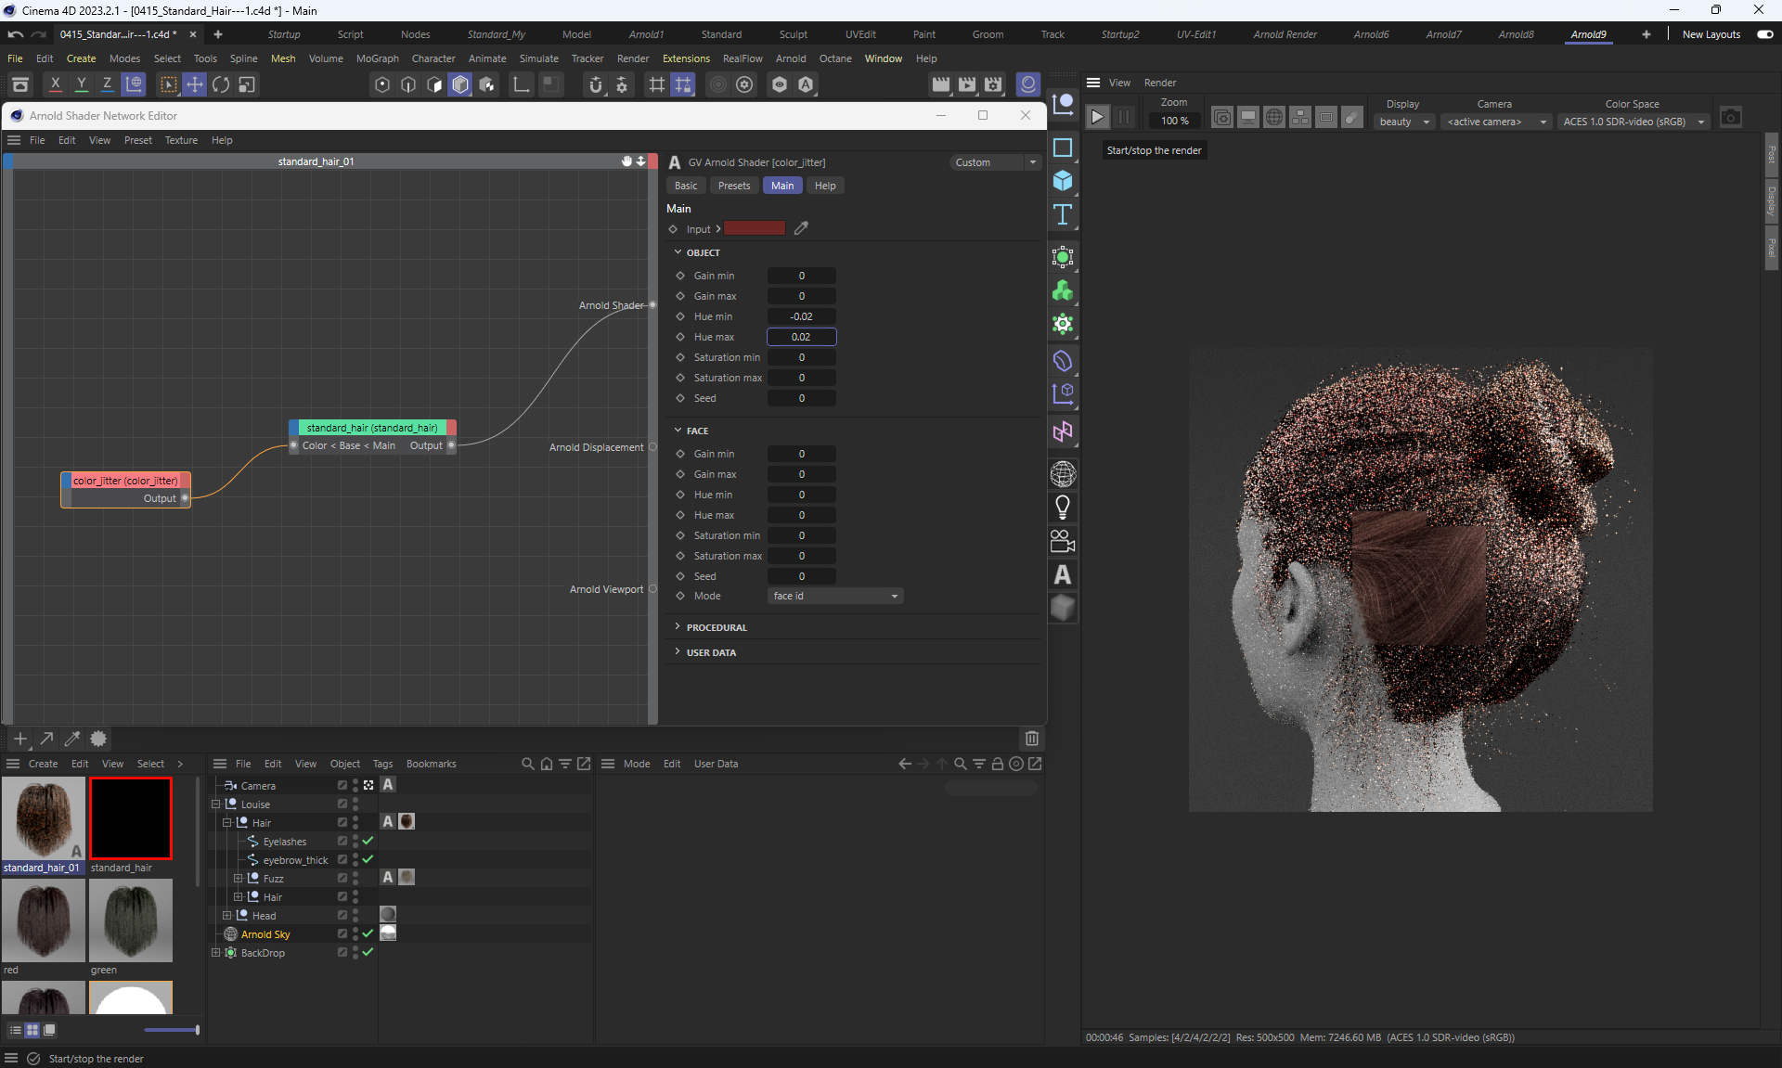
Task: Select the Move tool in toolbar
Action: (x=195, y=84)
